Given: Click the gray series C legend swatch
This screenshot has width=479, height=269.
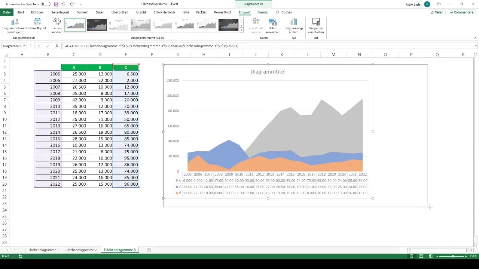Looking at the screenshot, I should tap(177, 180).
